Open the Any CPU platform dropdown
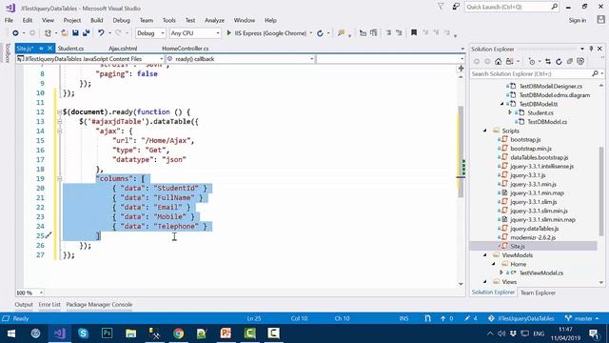Viewport: 609px width, 343px height. click(195, 33)
